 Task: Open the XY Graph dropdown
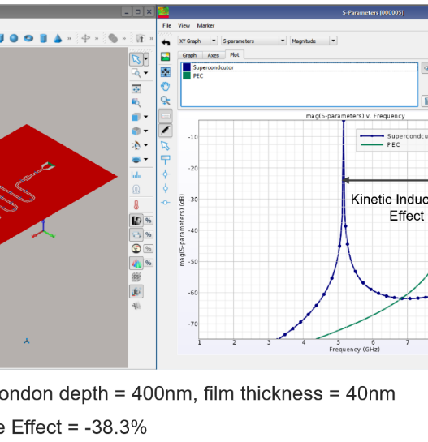[197, 41]
